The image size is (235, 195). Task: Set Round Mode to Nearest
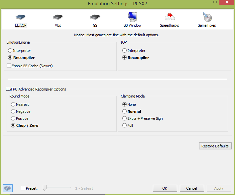[x=20, y=104]
